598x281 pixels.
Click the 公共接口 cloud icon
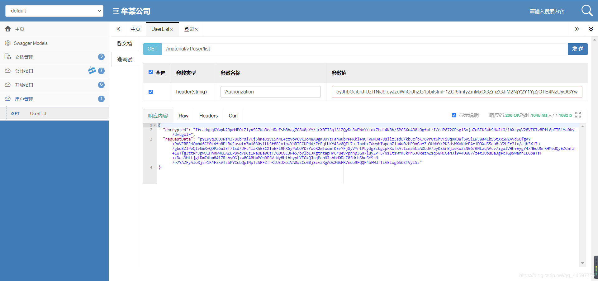[x=8, y=71]
